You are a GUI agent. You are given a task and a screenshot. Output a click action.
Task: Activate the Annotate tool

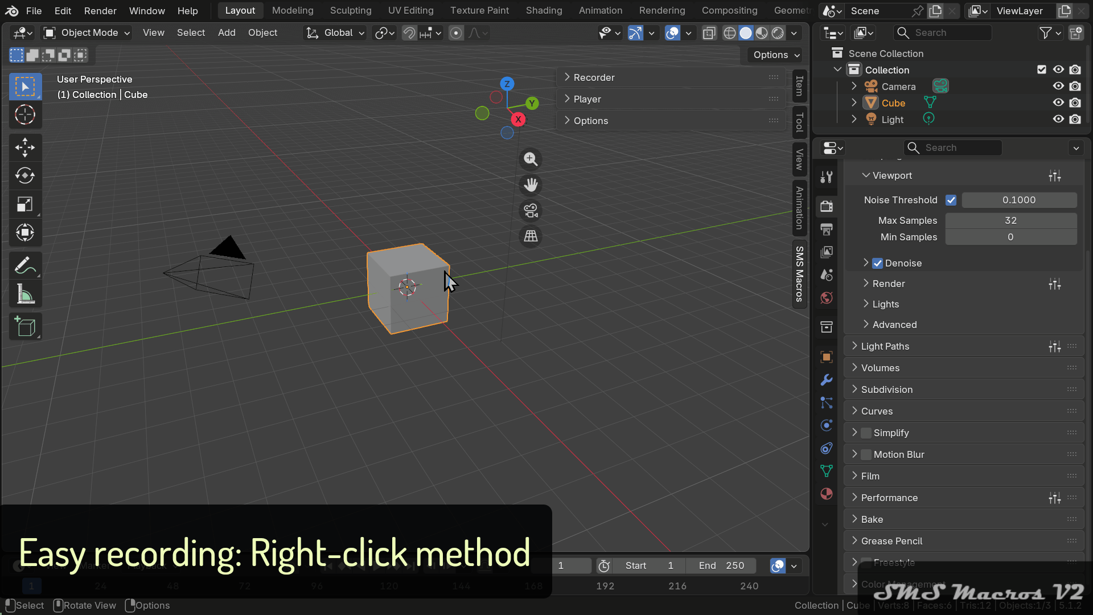[25, 265]
